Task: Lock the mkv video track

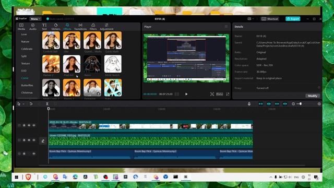Action: point(24,125)
